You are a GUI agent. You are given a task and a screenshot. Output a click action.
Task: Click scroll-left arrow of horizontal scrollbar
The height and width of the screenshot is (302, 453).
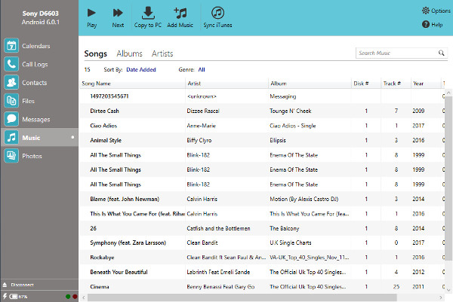[84, 297]
